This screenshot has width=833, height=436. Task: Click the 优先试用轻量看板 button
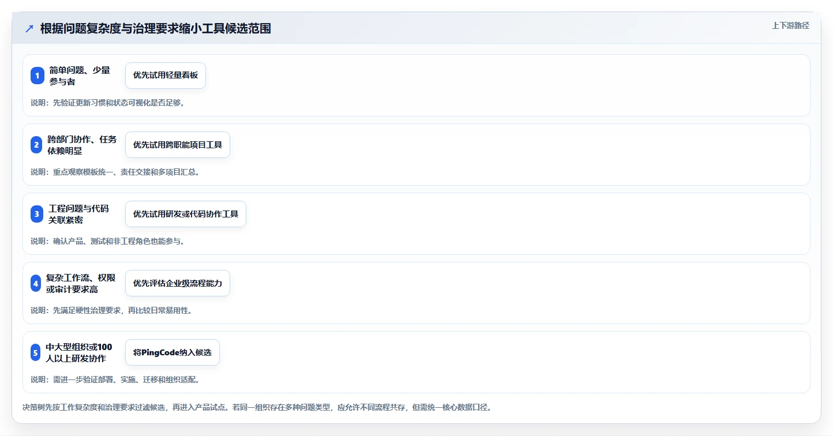(166, 76)
